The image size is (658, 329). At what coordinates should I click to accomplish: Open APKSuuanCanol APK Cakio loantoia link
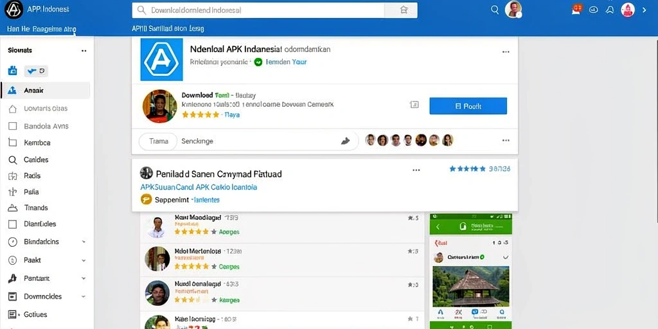(199, 187)
